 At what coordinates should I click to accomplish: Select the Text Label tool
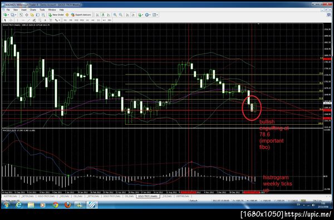click(51, 20)
